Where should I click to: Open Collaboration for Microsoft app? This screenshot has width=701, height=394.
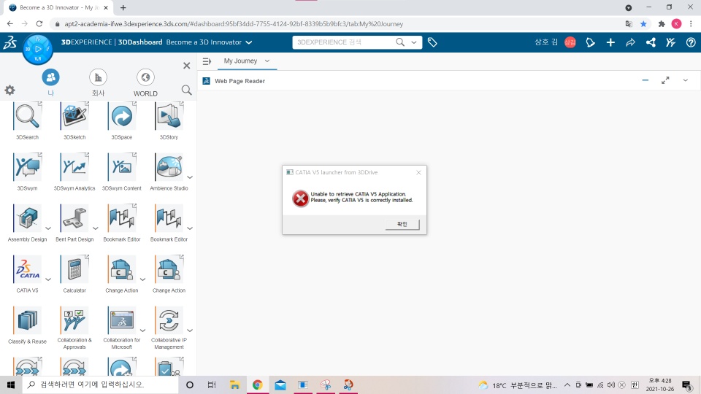coord(122,320)
